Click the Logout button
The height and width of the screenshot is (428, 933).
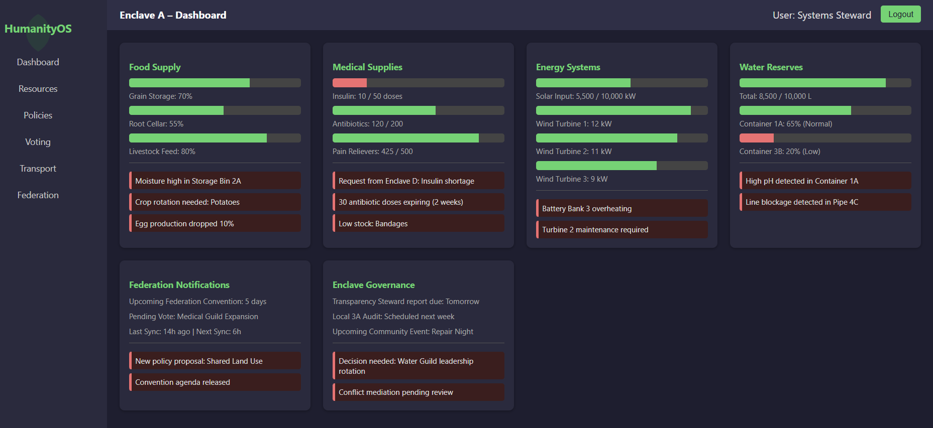click(x=900, y=15)
